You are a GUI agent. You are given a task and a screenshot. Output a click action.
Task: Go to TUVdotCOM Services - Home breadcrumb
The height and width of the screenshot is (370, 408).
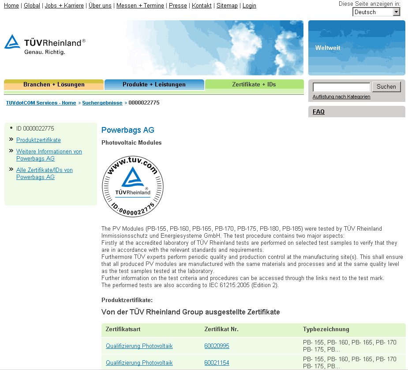coord(41,103)
